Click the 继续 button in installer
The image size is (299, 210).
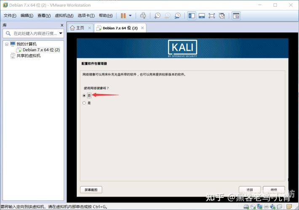point(274,190)
